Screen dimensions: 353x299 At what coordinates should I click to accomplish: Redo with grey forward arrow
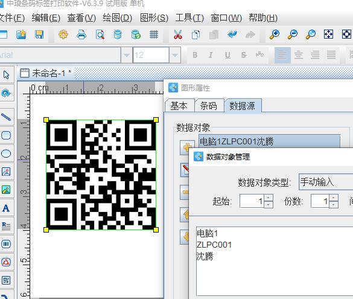pyautogui.click(x=250, y=34)
